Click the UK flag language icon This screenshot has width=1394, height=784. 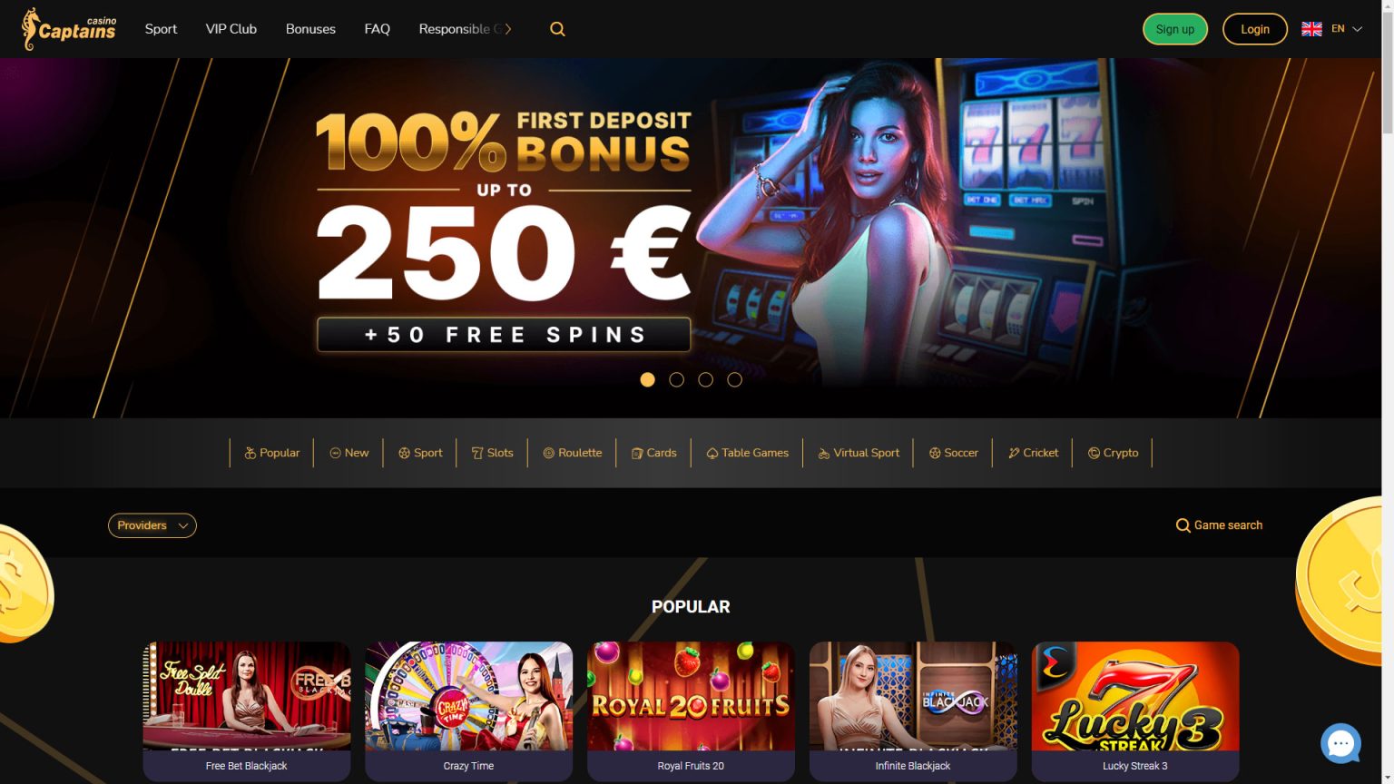click(x=1311, y=29)
